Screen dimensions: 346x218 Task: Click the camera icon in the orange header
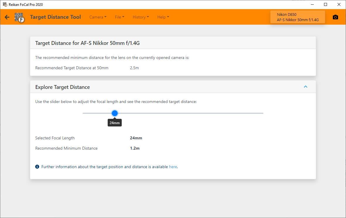(335, 17)
